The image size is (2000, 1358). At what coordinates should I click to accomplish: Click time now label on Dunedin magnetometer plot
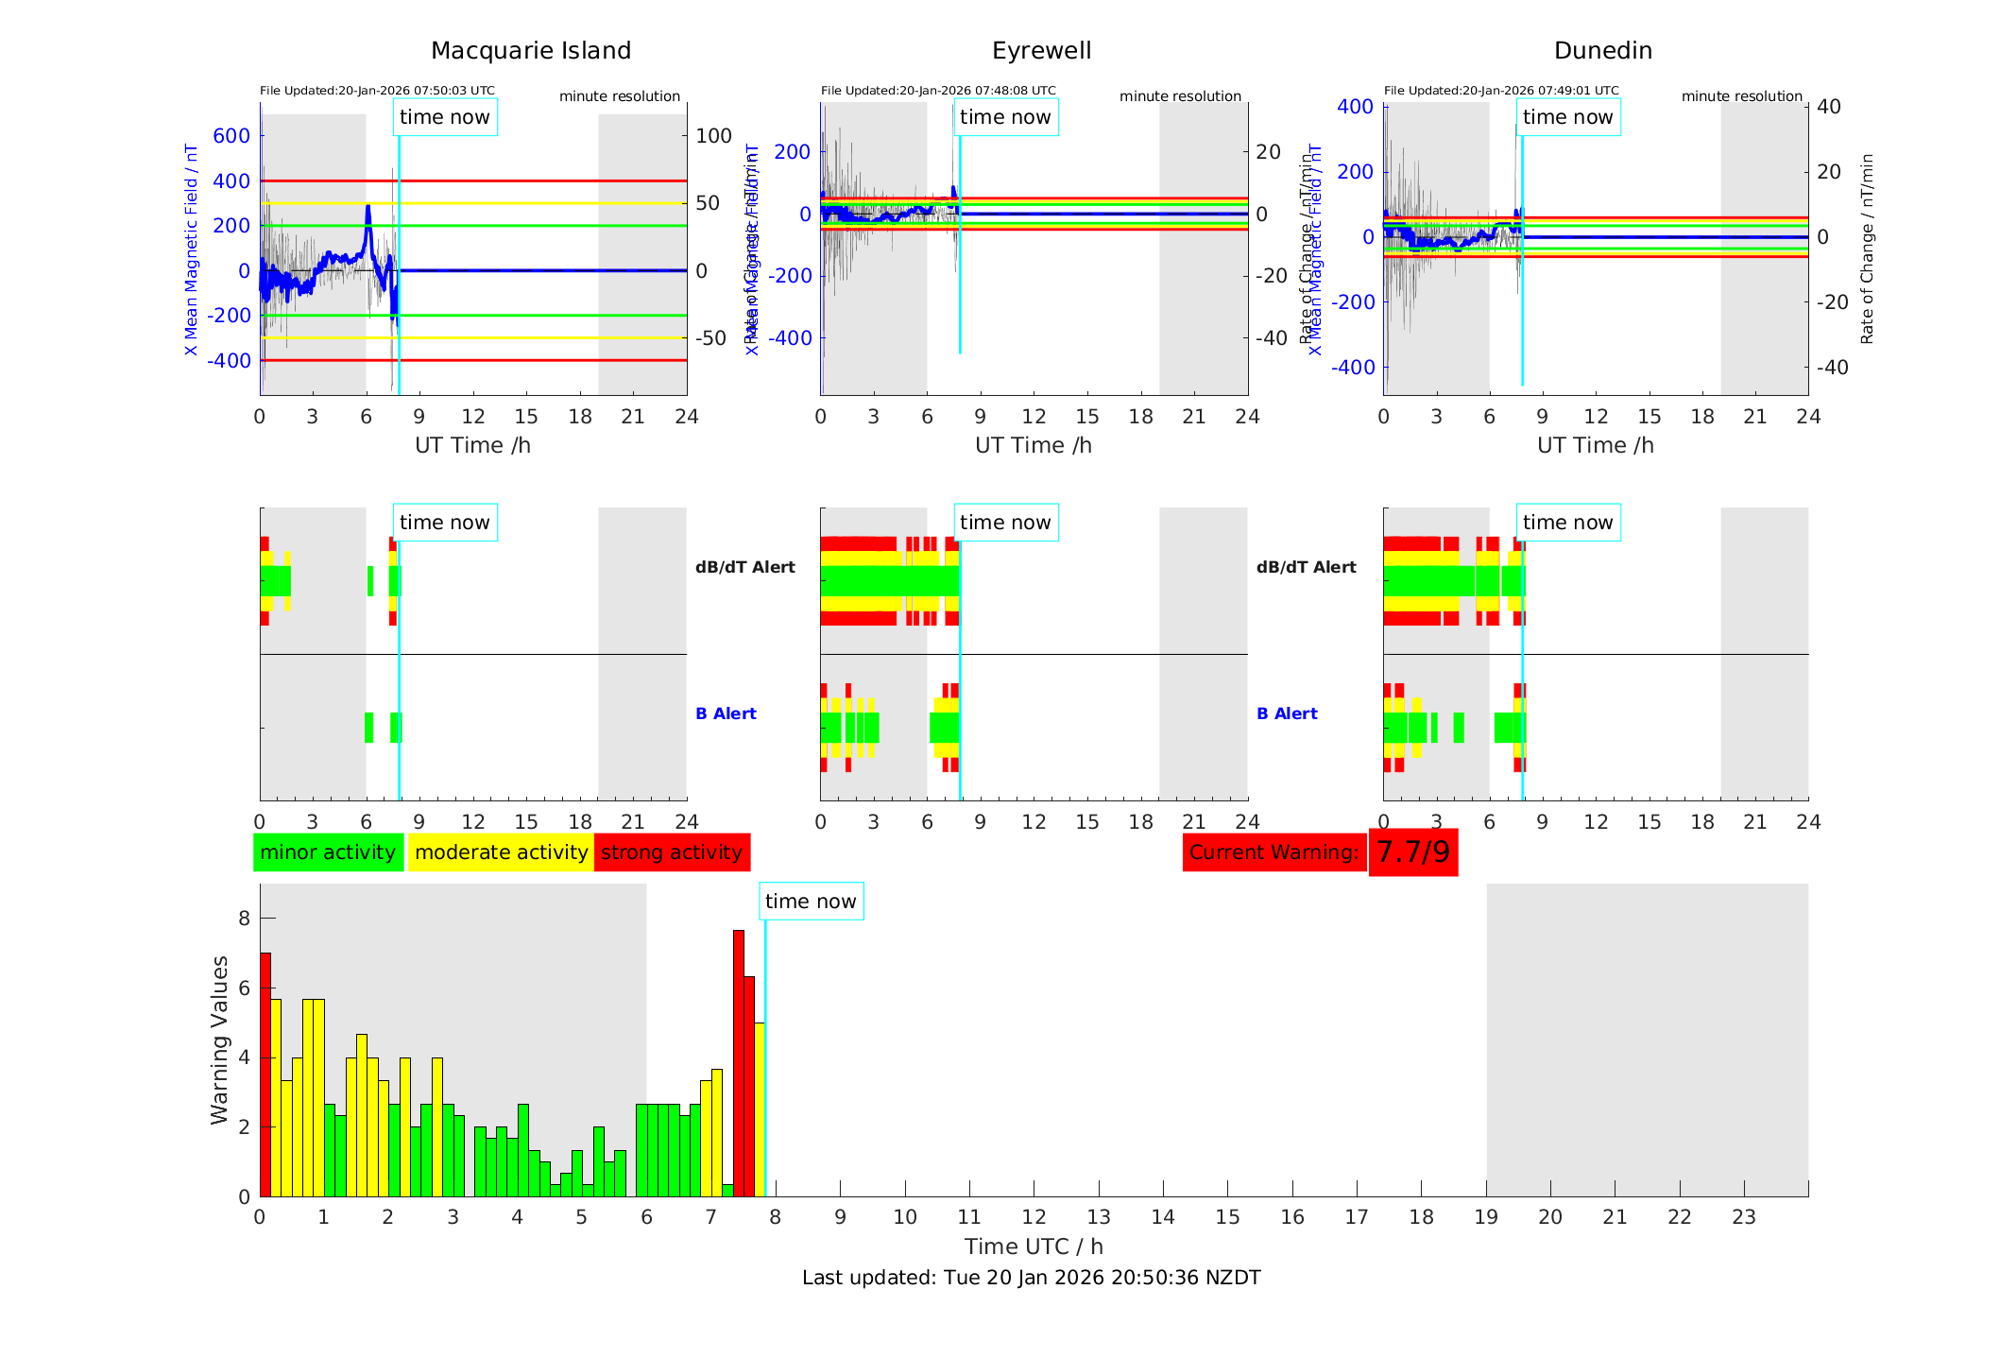tap(1567, 117)
